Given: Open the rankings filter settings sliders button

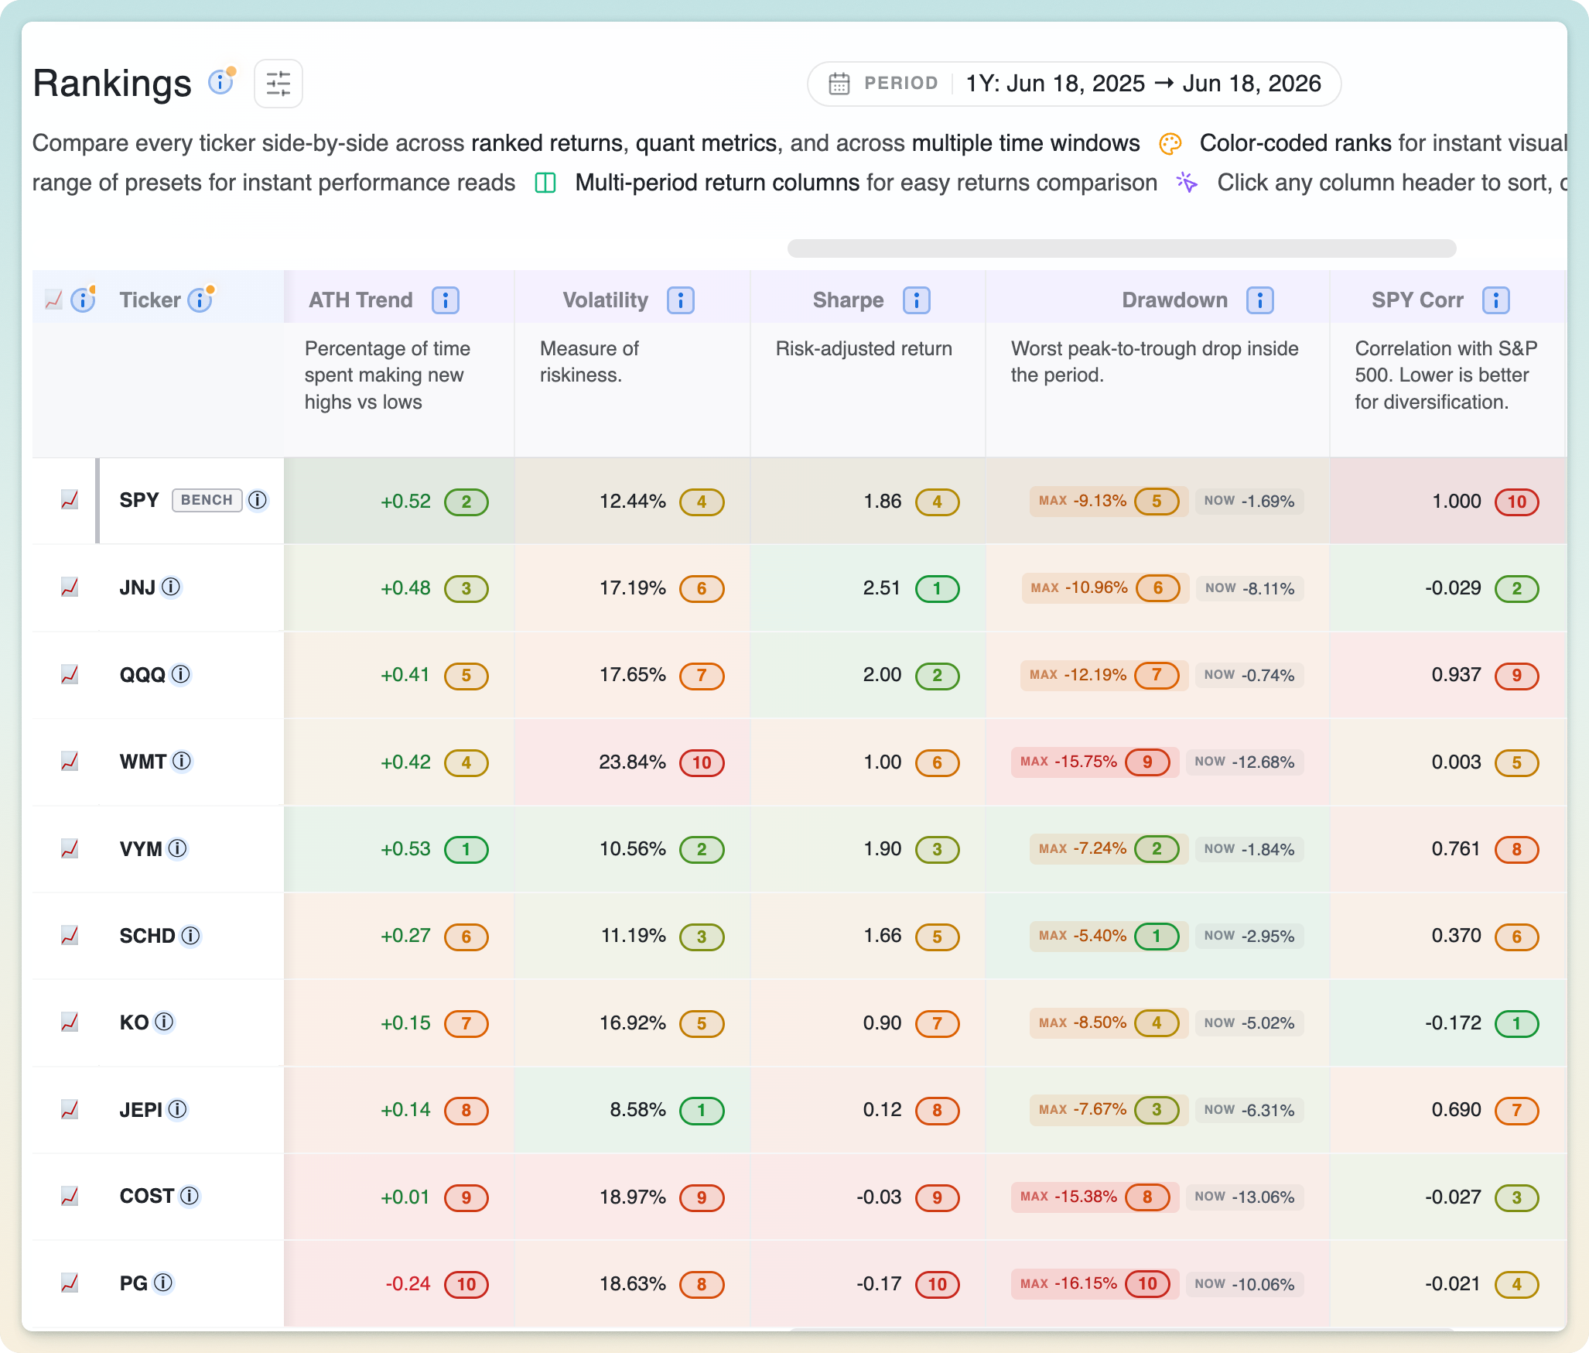Looking at the screenshot, I should pyautogui.click(x=279, y=84).
